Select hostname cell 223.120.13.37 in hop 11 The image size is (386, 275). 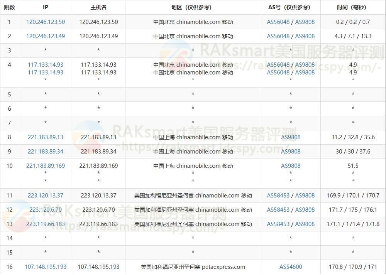point(98,196)
